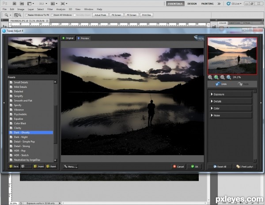Cancel the Topaz Adjust dialog
This screenshot has width=265, height=205.
click(x=178, y=167)
